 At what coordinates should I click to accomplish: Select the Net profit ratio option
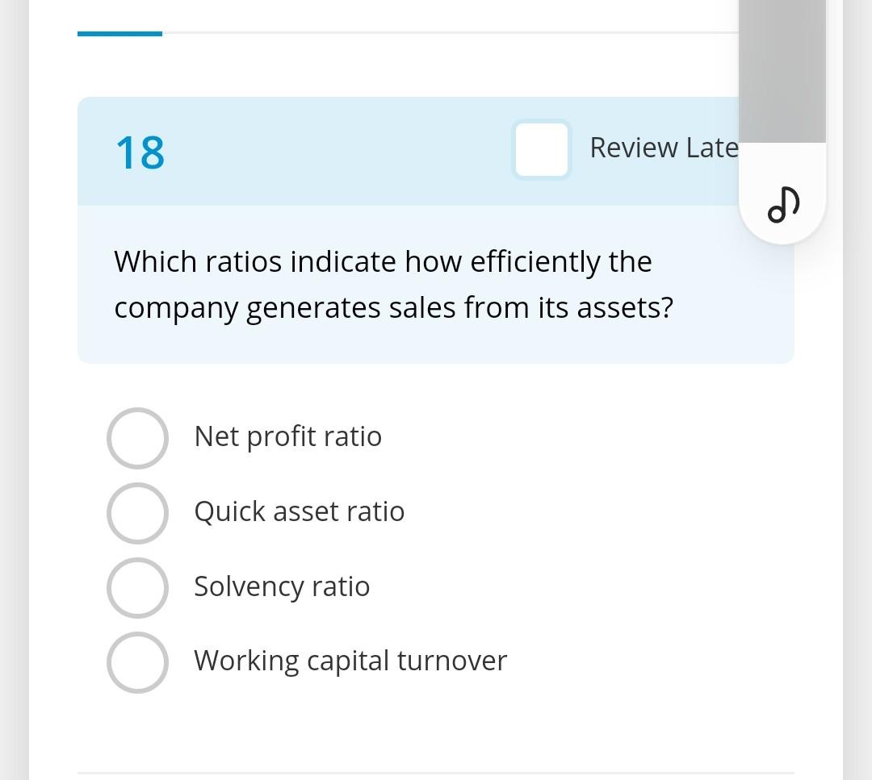coord(137,438)
